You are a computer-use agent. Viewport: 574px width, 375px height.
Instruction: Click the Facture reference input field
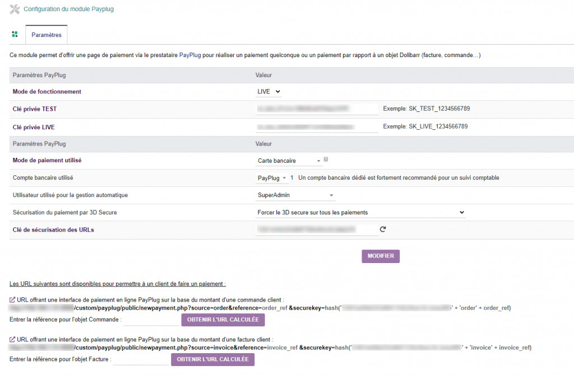coord(141,360)
